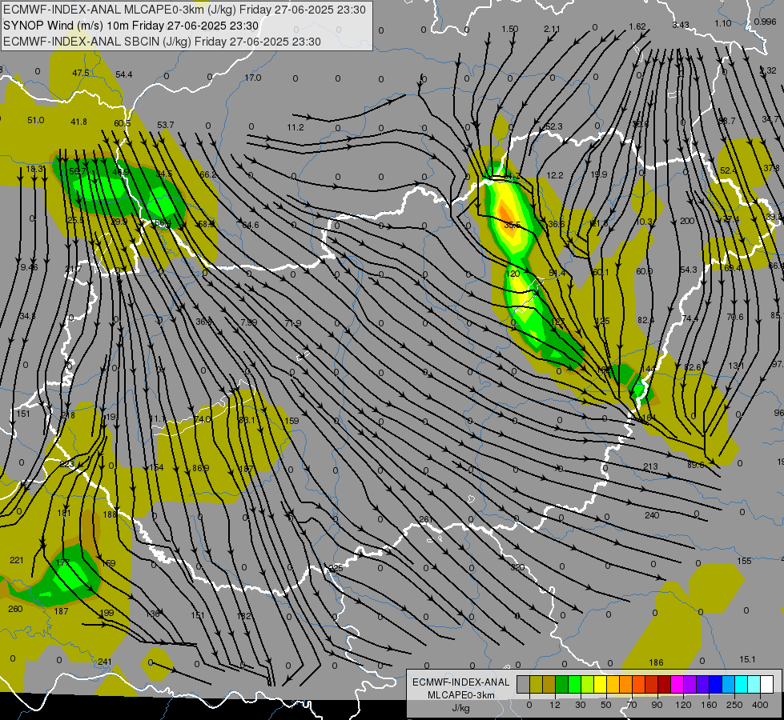The width and height of the screenshot is (784, 720).
Task: Click the map value '47.5'
Action: (81, 73)
